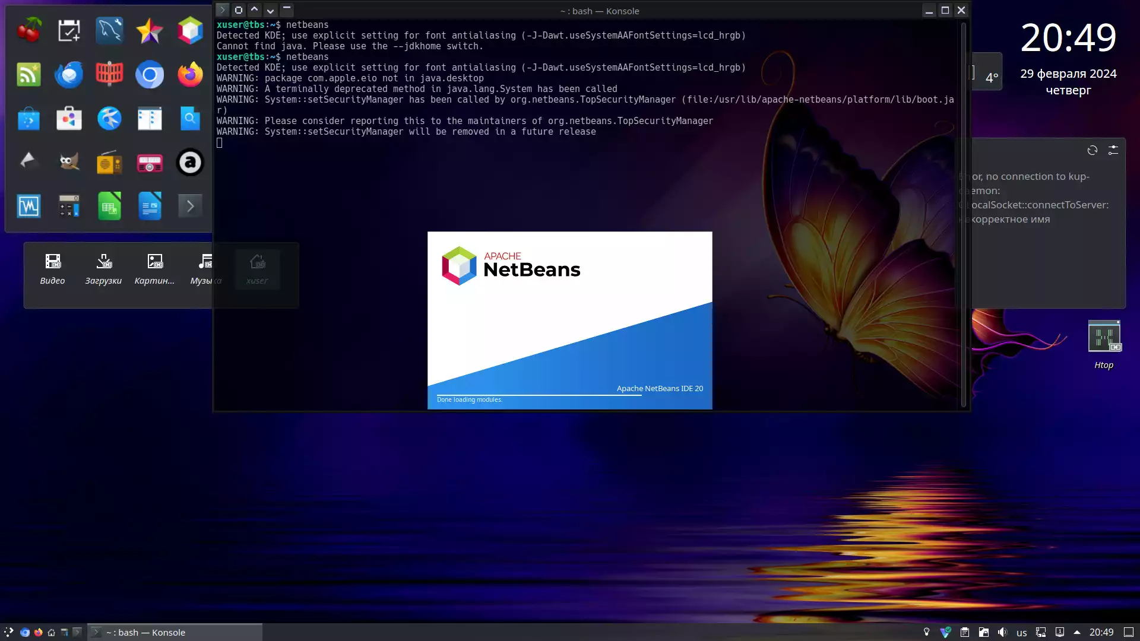Open the application launcher menu in panel
1140x641 pixels.
8,632
